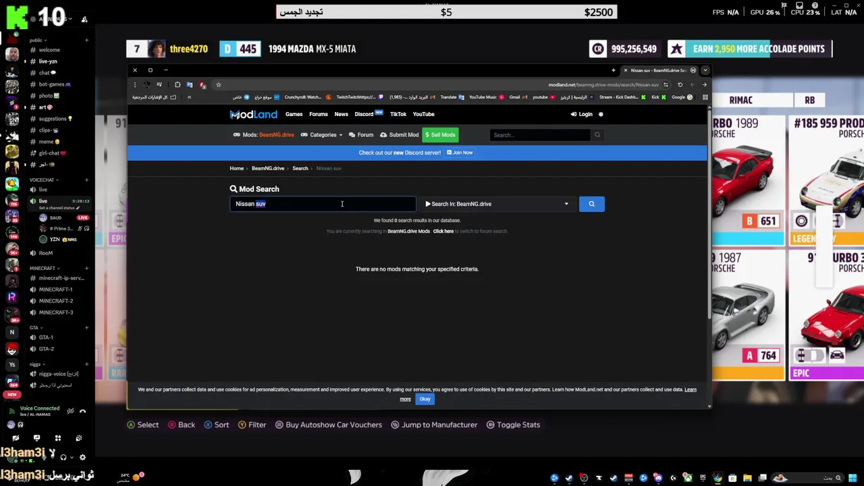Click the header Search field
864x486 pixels.
click(x=540, y=135)
